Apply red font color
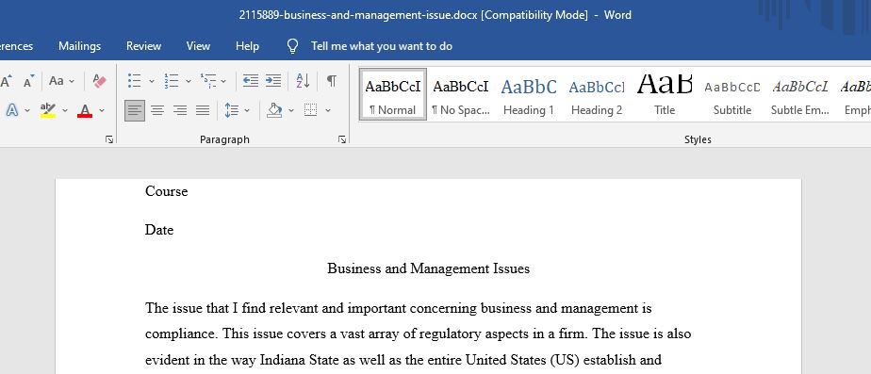The width and height of the screenshot is (871, 374). point(85,110)
